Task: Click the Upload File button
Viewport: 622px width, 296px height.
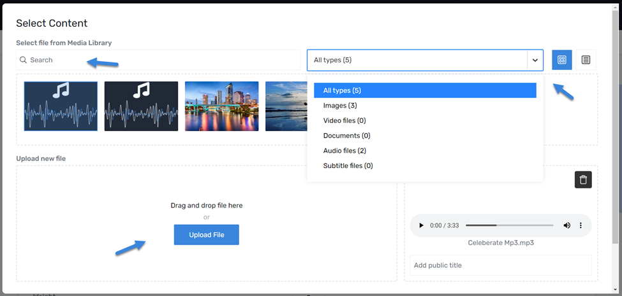Action: pyautogui.click(x=206, y=235)
